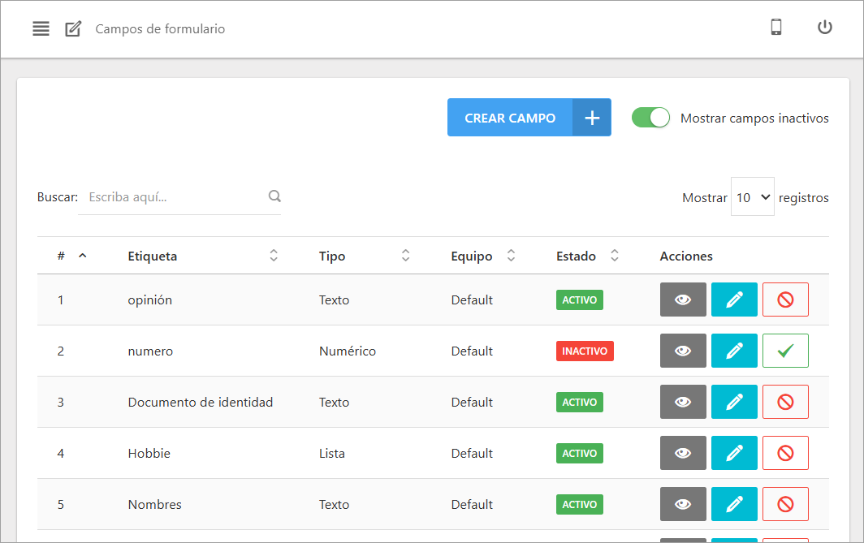Deactivate the Documento de identidad field
The height and width of the screenshot is (543, 864).
pyautogui.click(x=785, y=402)
